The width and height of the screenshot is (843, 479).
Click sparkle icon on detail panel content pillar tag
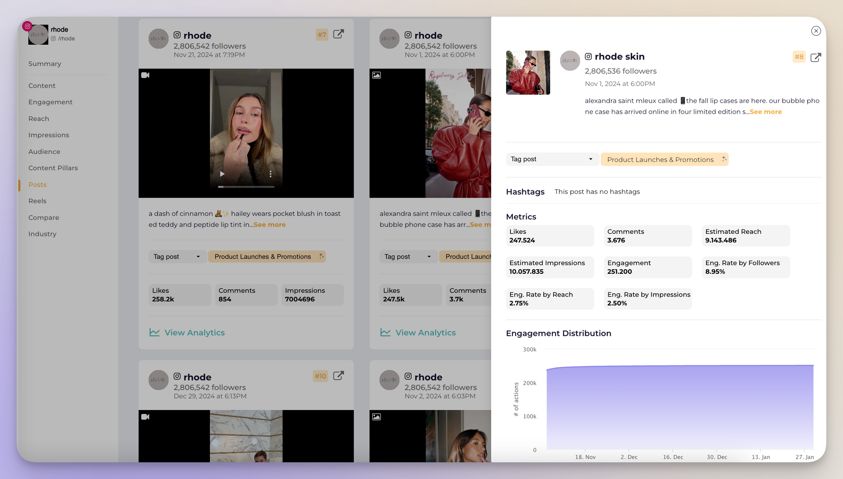click(724, 159)
